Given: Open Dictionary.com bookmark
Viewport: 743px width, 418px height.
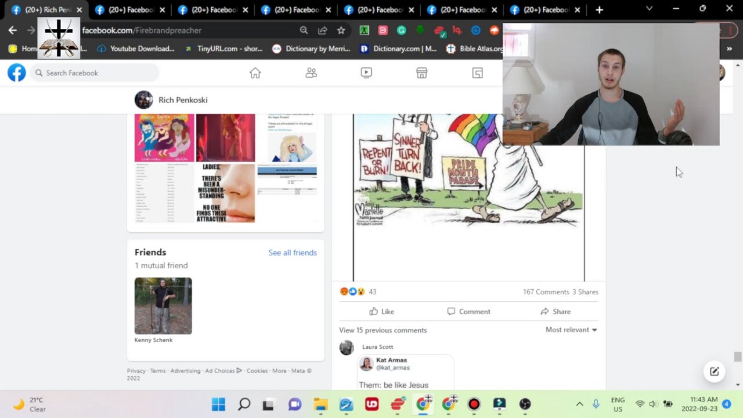Looking at the screenshot, I should [398, 49].
